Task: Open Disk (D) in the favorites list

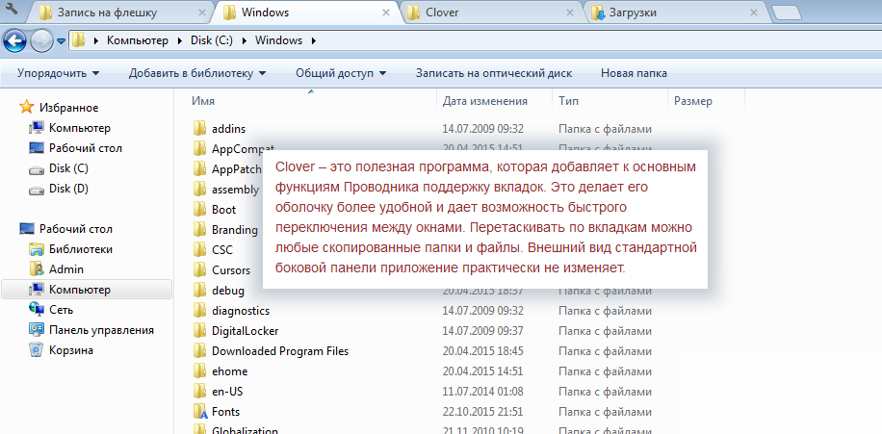Action: [68, 189]
